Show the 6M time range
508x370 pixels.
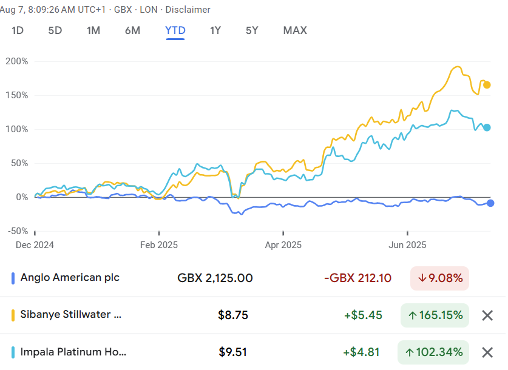[x=132, y=30]
